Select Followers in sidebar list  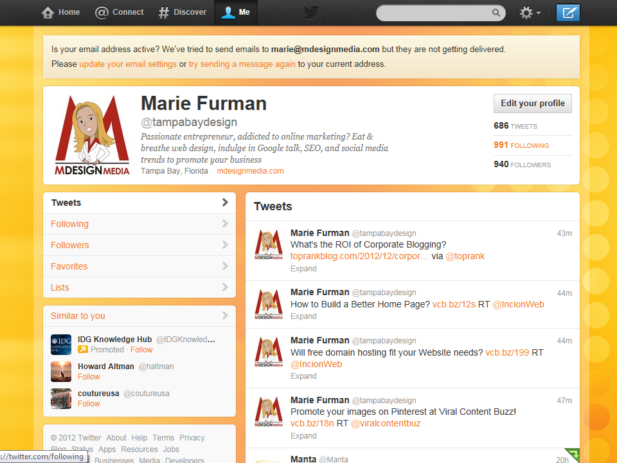pyautogui.click(x=139, y=245)
